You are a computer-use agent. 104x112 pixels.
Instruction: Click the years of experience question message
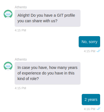pos(48,73)
